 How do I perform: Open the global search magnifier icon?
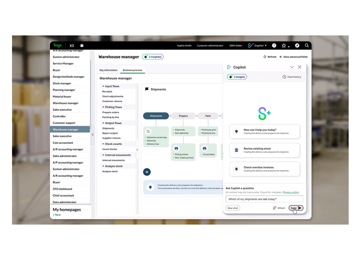[x=307, y=45]
